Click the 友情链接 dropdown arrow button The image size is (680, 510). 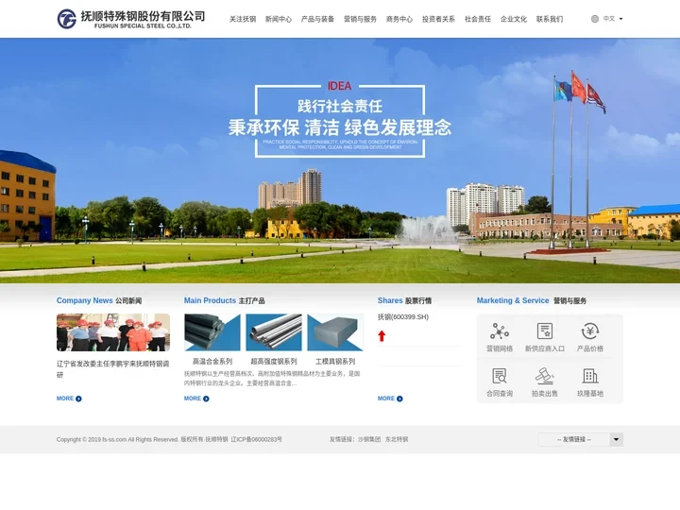[616, 439]
